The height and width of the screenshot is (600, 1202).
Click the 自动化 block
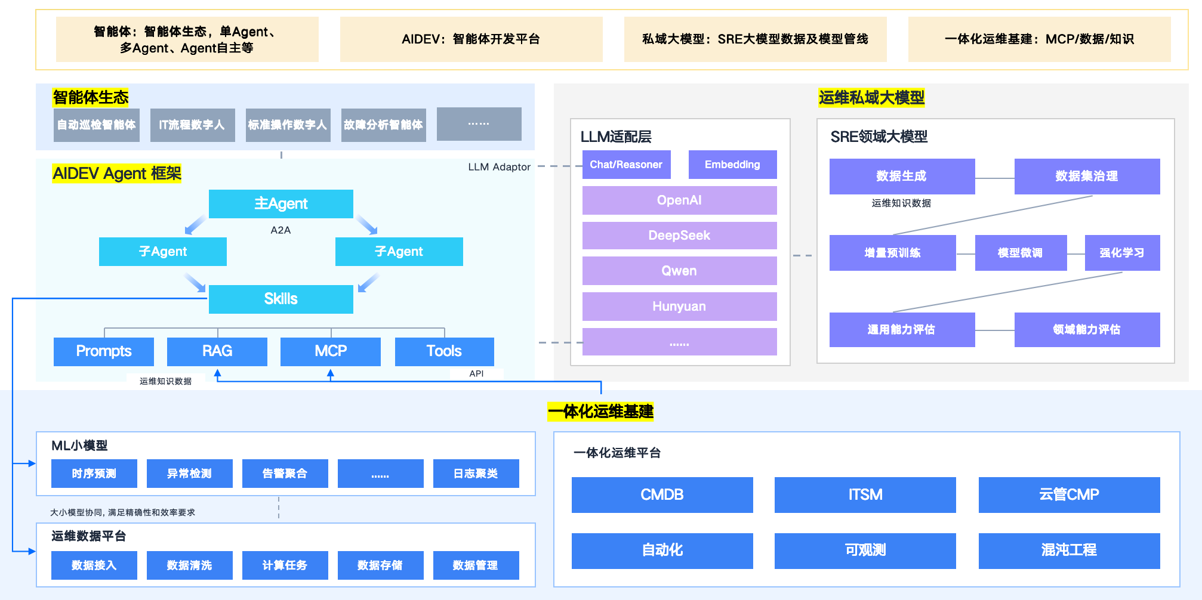[662, 550]
